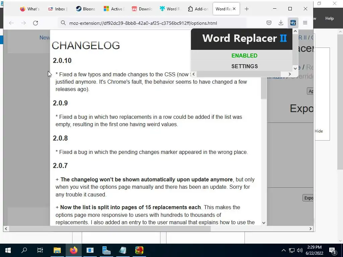Click page horizontal scrollbar right arrow
Image resolution: width=343 pixels, height=257 pixels.
(311, 229)
